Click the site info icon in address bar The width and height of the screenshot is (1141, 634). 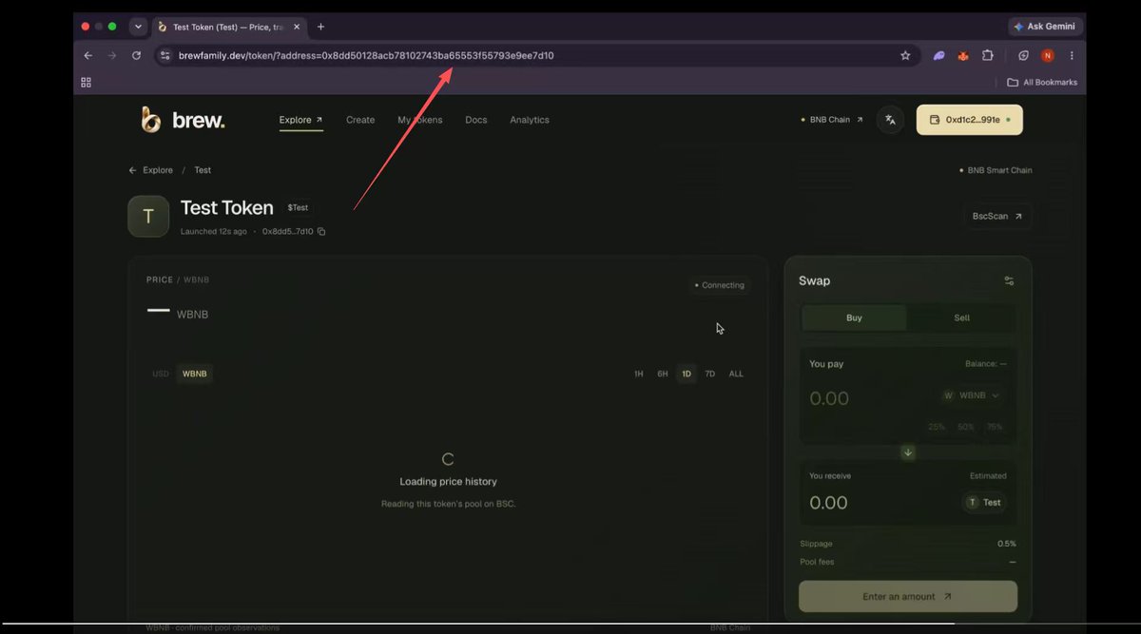(x=164, y=56)
